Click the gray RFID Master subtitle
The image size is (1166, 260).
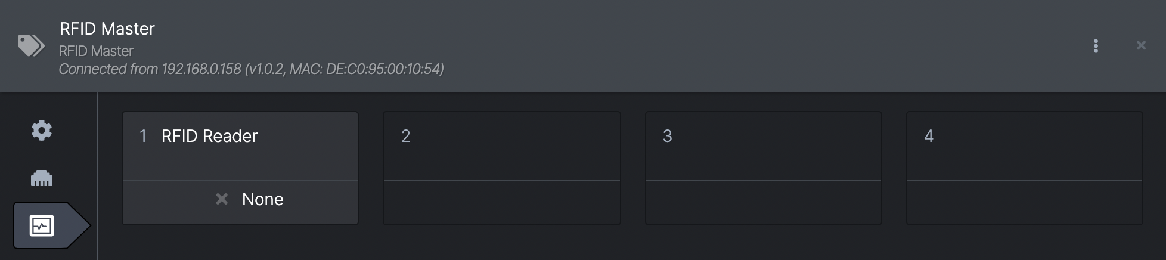[96, 51]
